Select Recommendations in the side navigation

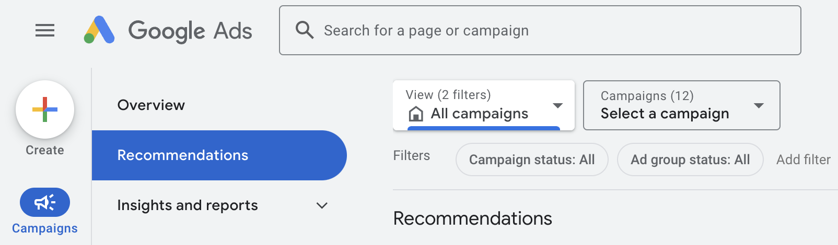click(x=219, y=155)
